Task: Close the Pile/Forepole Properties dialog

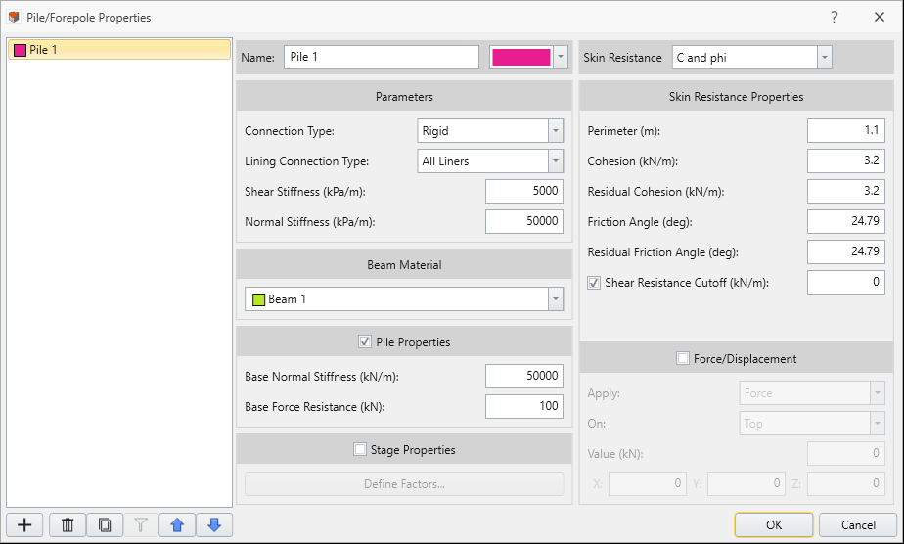Action: pyautogui.click(x=880, y=17)
